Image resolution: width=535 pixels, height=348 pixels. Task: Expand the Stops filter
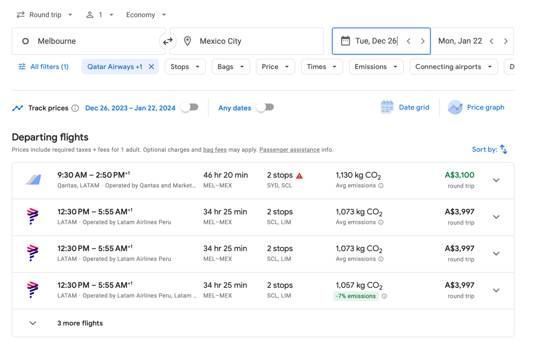(185, 67)
